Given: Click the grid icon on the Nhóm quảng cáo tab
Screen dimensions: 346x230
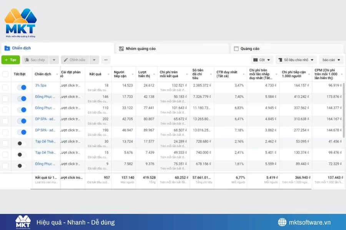Looking at the screenshot, I should [122, 48].
